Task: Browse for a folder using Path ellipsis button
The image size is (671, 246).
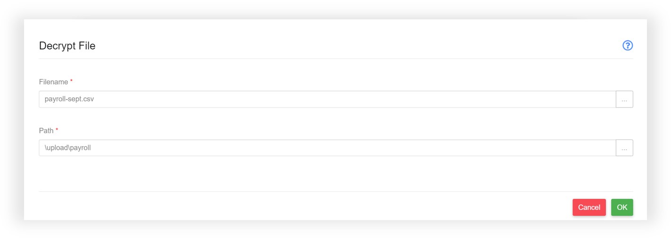Action: (624, 148)
